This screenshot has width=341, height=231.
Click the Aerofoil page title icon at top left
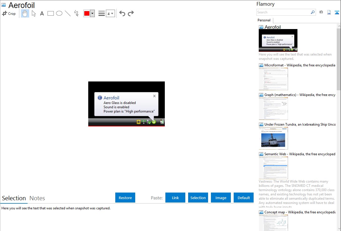pyautogui.click(x=3, y=5)
